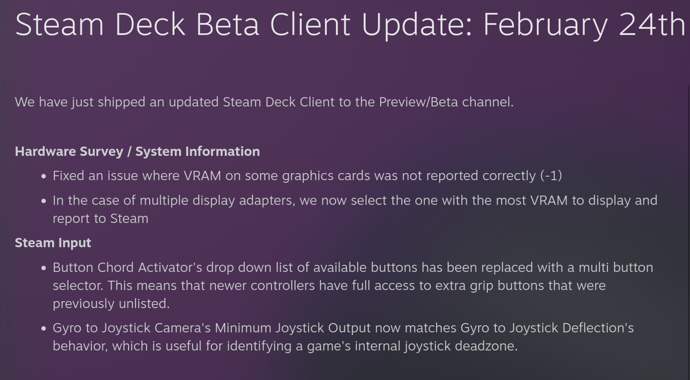Click the vertical scrollbar on the right edge

click(688, 230)
